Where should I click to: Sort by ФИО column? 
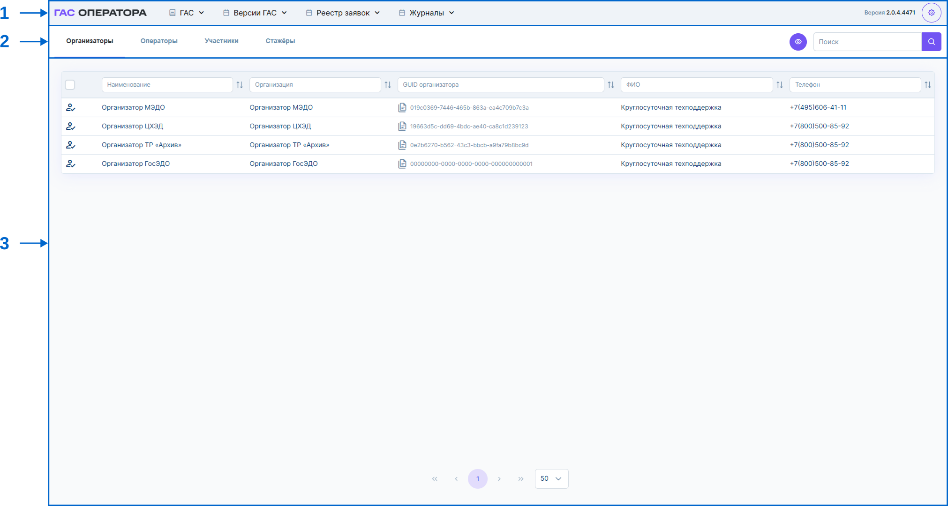[780, 85]
